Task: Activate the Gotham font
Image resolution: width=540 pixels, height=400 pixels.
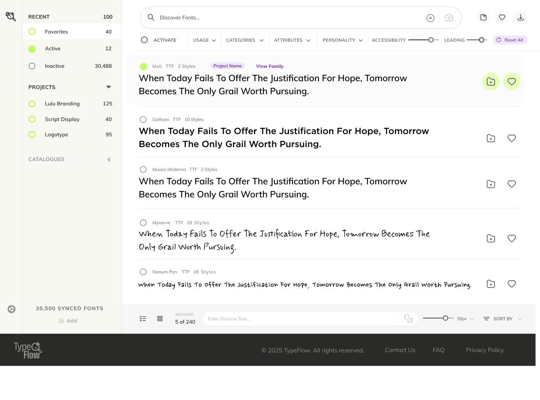Action: tap(143, 120)
